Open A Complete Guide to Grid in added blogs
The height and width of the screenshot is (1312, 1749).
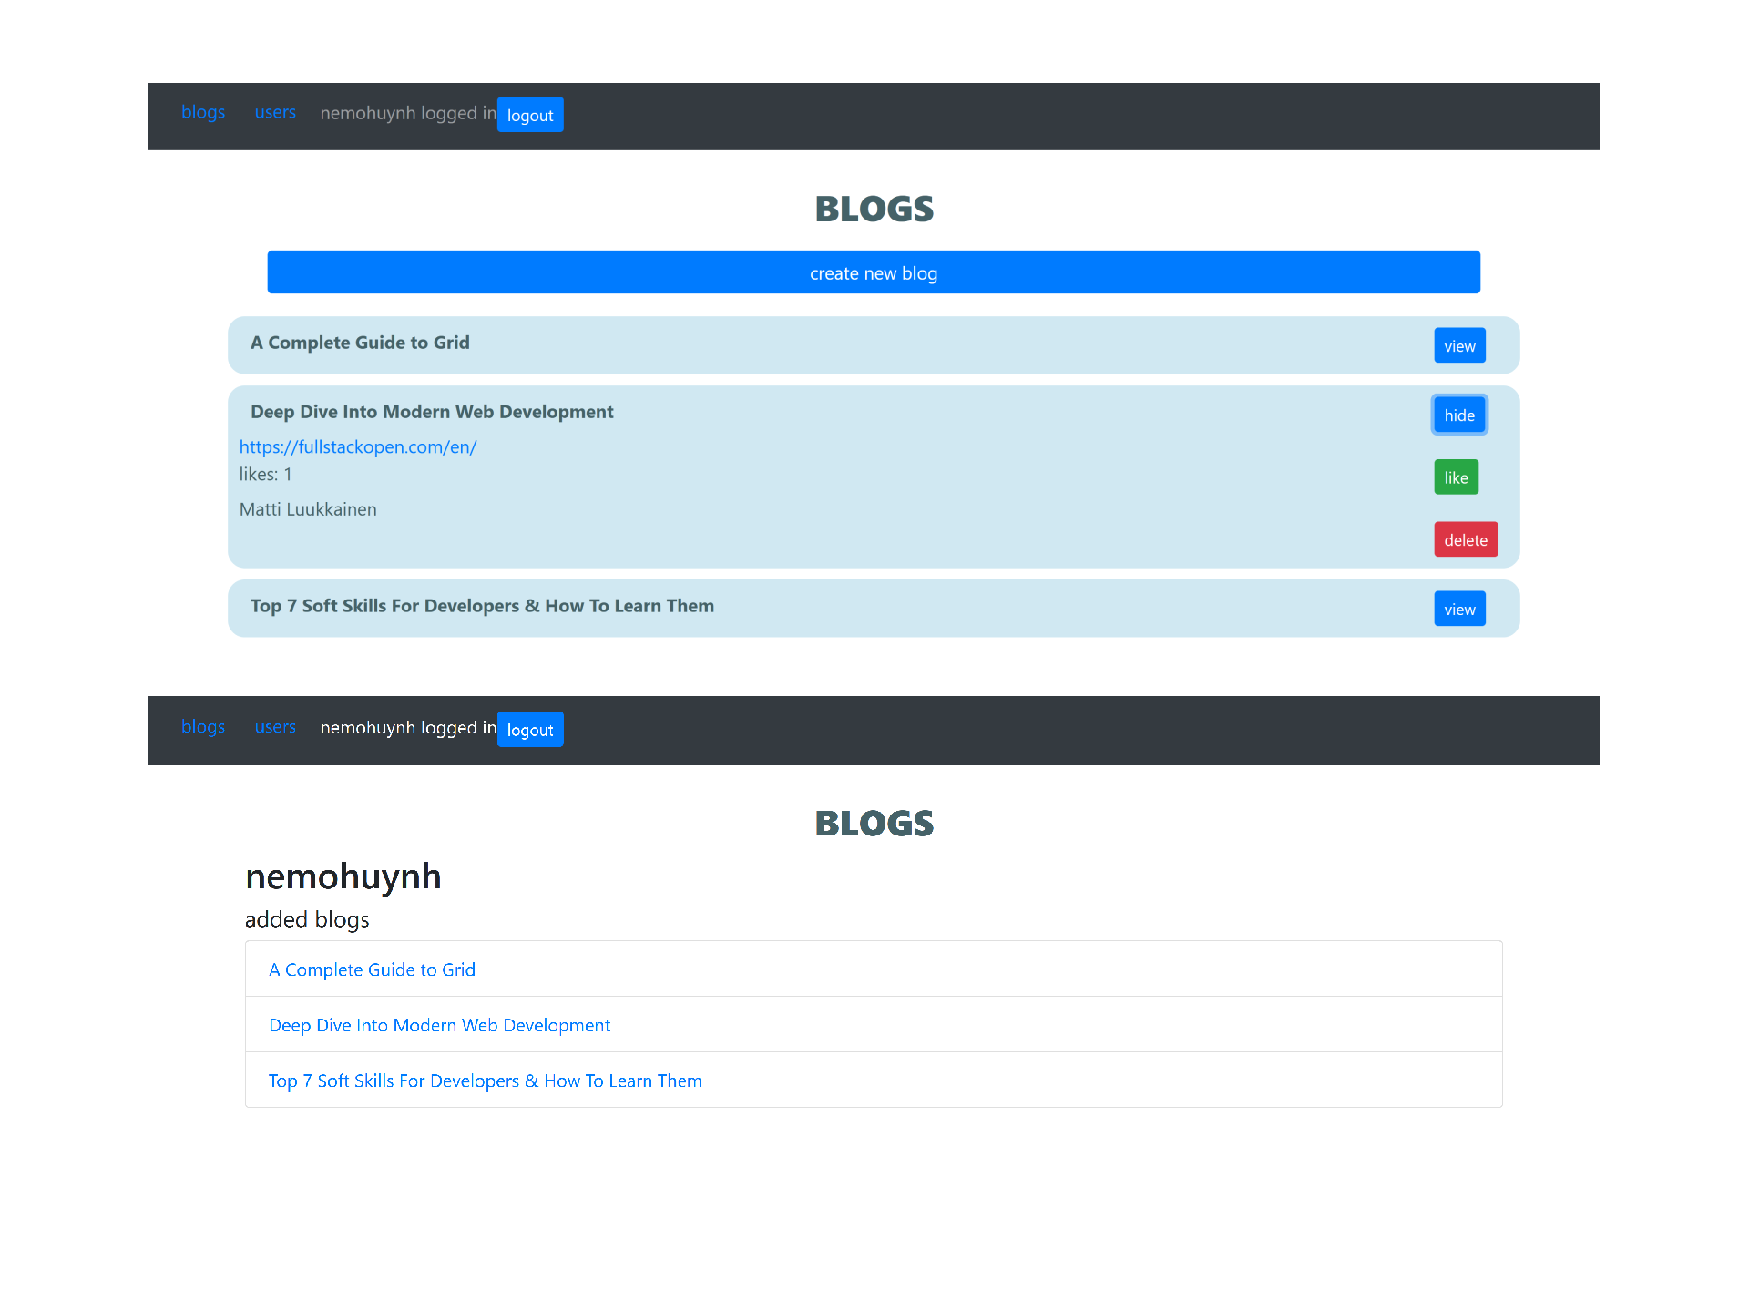pos(372,969)
